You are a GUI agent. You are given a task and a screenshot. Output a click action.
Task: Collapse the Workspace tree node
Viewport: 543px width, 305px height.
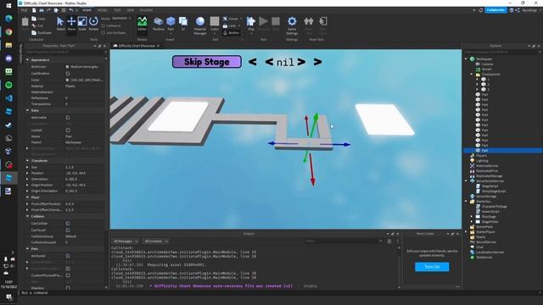click(x=466, y=59)
